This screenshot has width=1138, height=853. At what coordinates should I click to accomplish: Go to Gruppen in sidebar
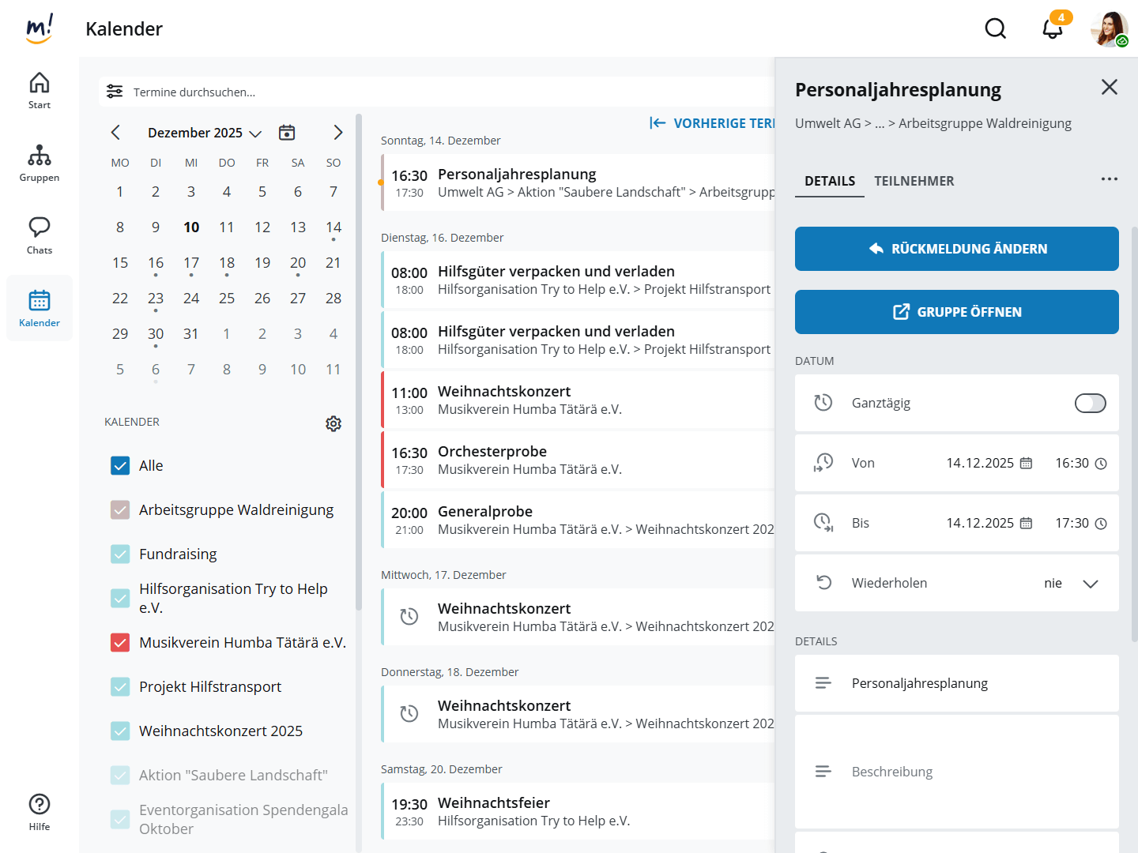[40, 163]
